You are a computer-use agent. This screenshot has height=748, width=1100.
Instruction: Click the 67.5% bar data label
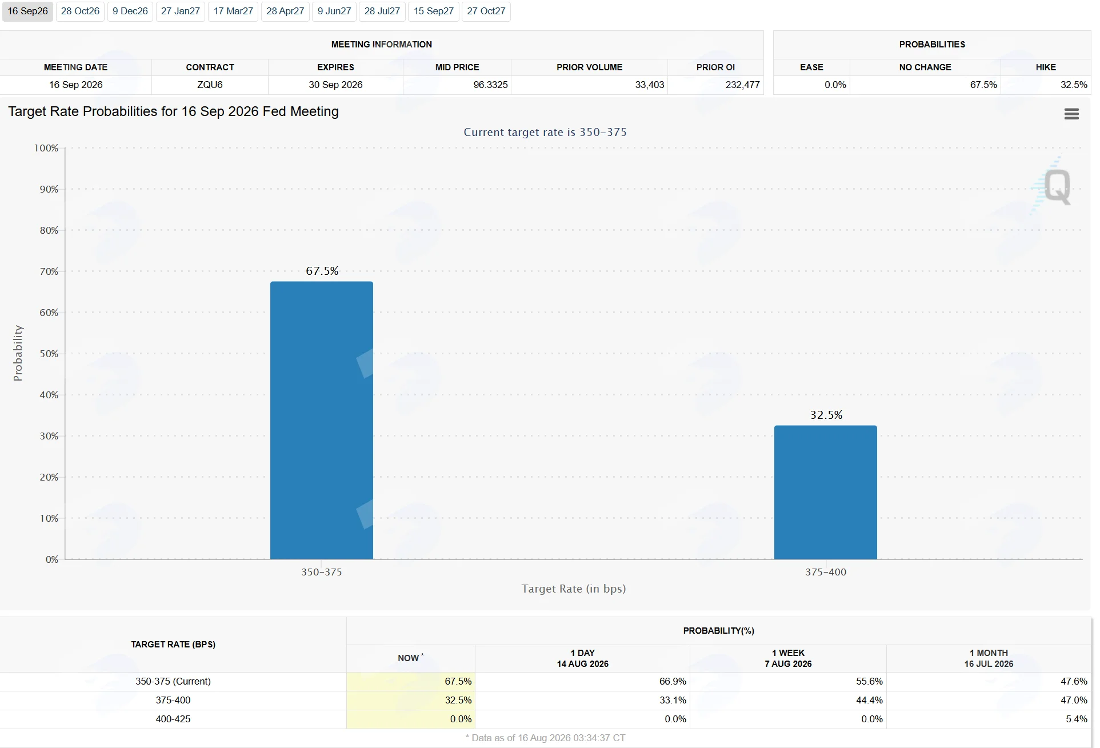coord(322,271)
